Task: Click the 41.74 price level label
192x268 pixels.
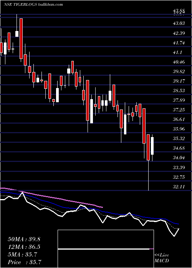Action: point(179,42)
